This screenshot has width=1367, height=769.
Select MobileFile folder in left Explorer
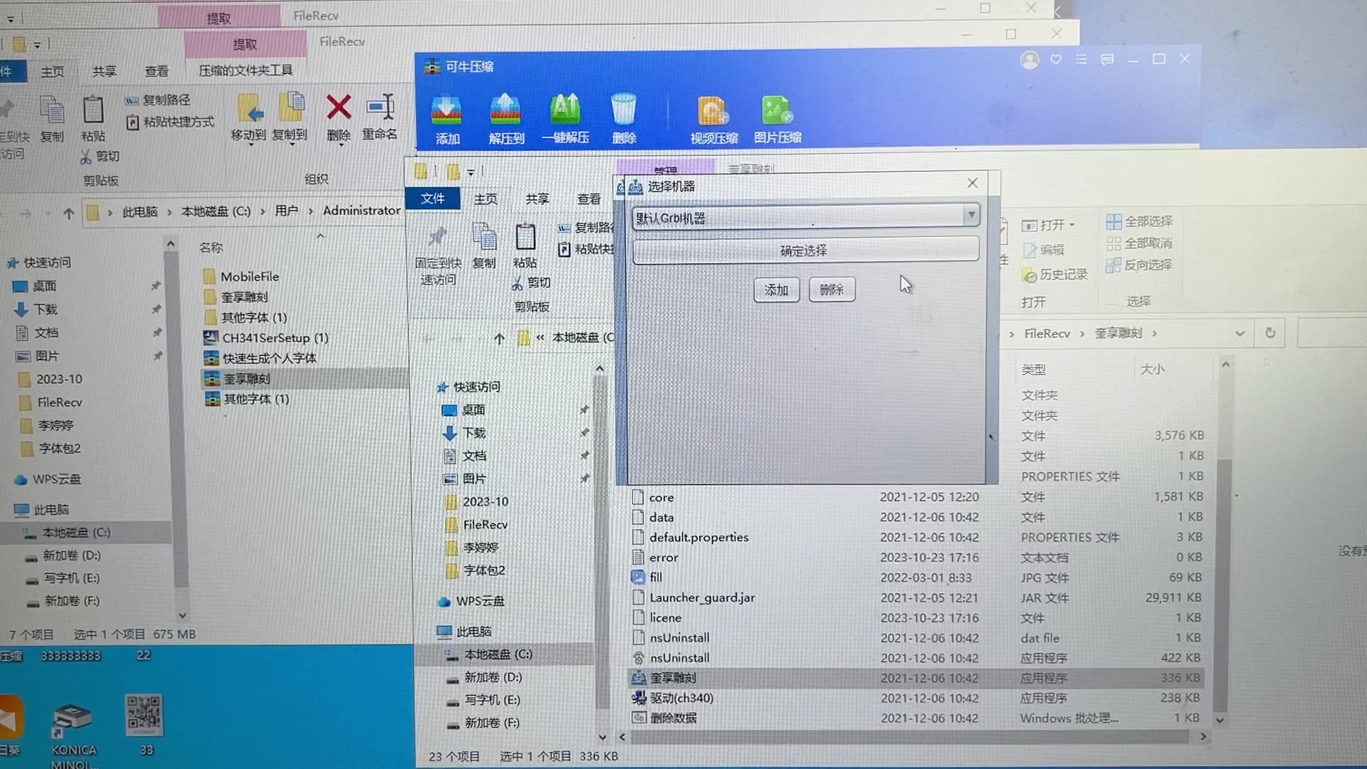pos(241,277)
